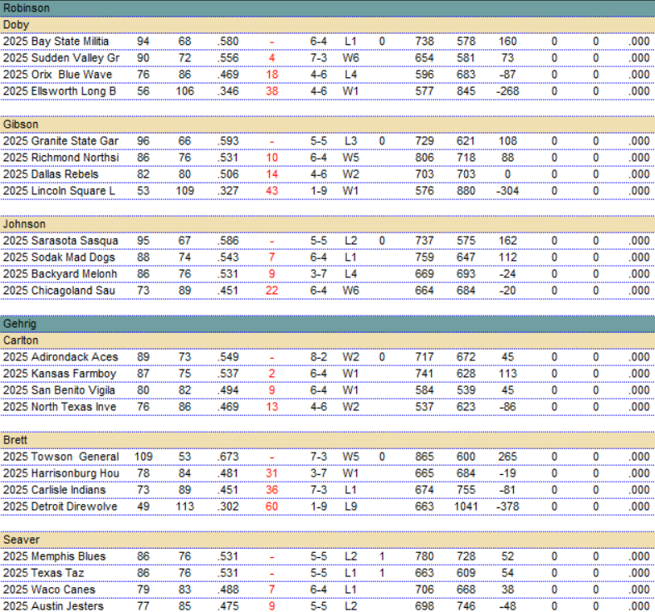Viewport: 655px width, 612px height.
Task: Open 2025 Texas Taz team link
Action: [x=46, y=573]
